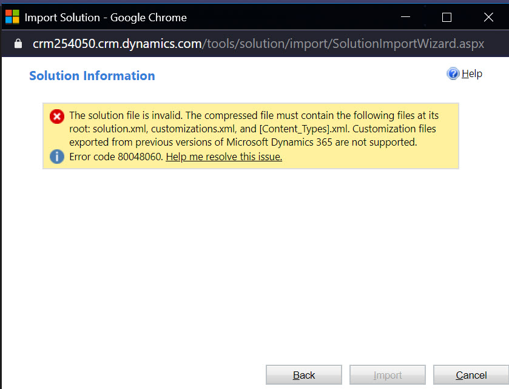Cancel the solution import wizard
The image size is (509, 389).
pos(471,375)
